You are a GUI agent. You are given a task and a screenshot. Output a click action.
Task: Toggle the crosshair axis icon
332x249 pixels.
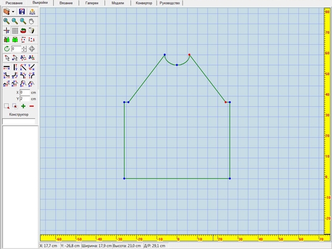coord(7,30)
